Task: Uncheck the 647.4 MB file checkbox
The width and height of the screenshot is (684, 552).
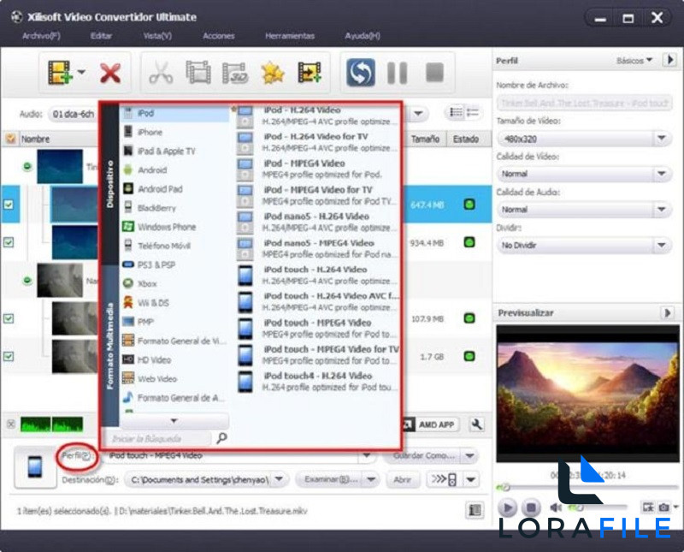Action: click(9, 205)
